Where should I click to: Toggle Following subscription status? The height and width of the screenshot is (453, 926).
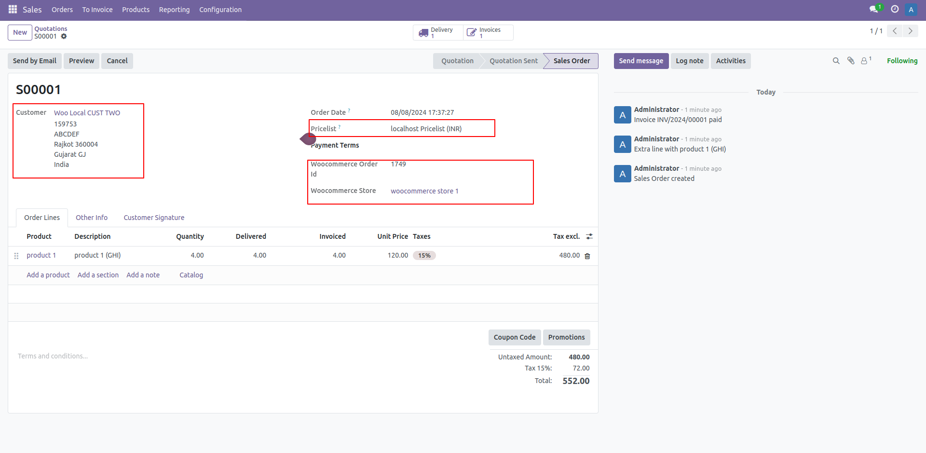pos(902,61)
